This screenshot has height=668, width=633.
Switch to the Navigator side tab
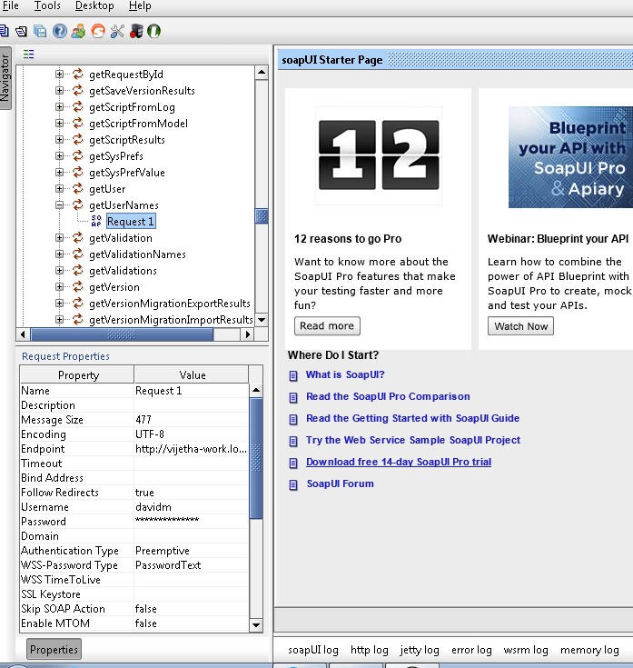pyautogui.click(x=5, y=78)
